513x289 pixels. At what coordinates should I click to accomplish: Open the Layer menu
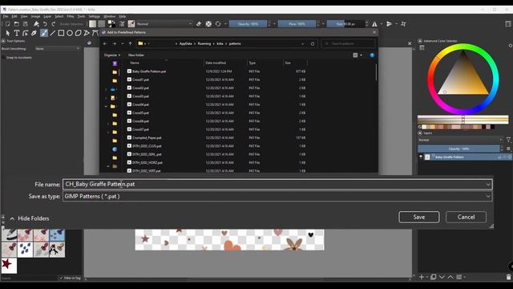[47, 16]
